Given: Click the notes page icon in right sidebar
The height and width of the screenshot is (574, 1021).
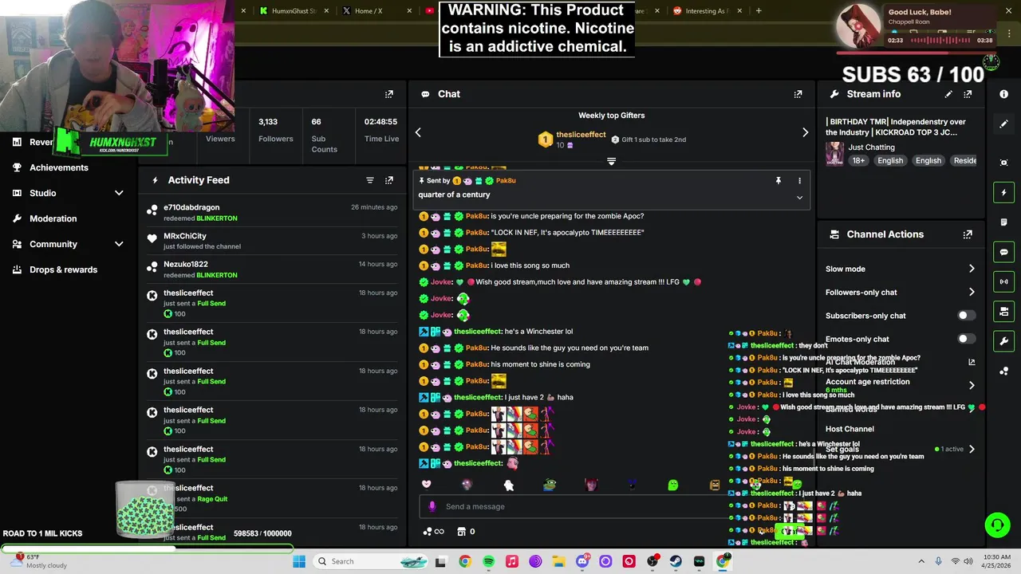Looking at the screenshot, I should (1004, 222).
